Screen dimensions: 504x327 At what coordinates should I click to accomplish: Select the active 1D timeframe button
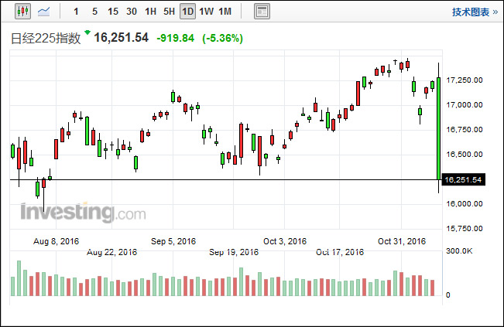pos(187,12)
